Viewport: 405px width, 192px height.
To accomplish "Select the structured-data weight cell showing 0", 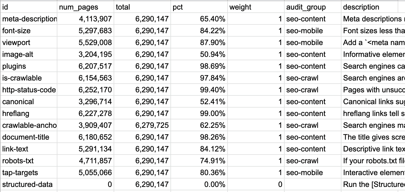I will (x=256, y=184).
